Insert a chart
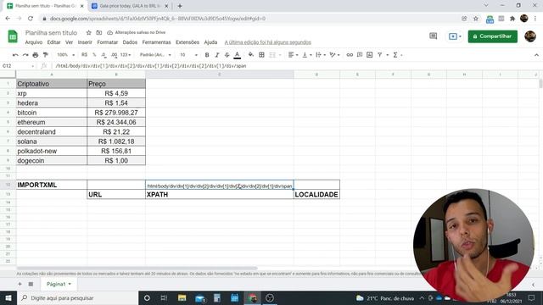The width and height of the screenshot is (543, 305). click(x=370, y=55)
